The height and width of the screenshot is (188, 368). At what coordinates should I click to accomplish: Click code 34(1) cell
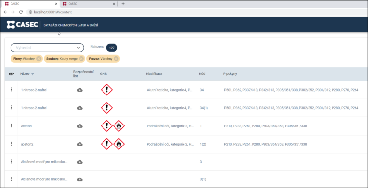pos(204,108)
